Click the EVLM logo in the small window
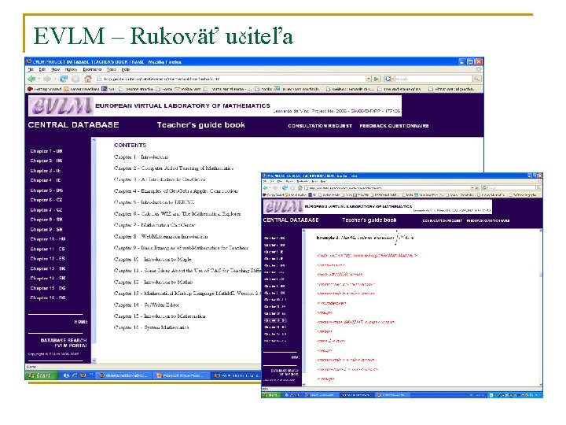The height and width of the screenshot is (425, 566). coord(283,206)
